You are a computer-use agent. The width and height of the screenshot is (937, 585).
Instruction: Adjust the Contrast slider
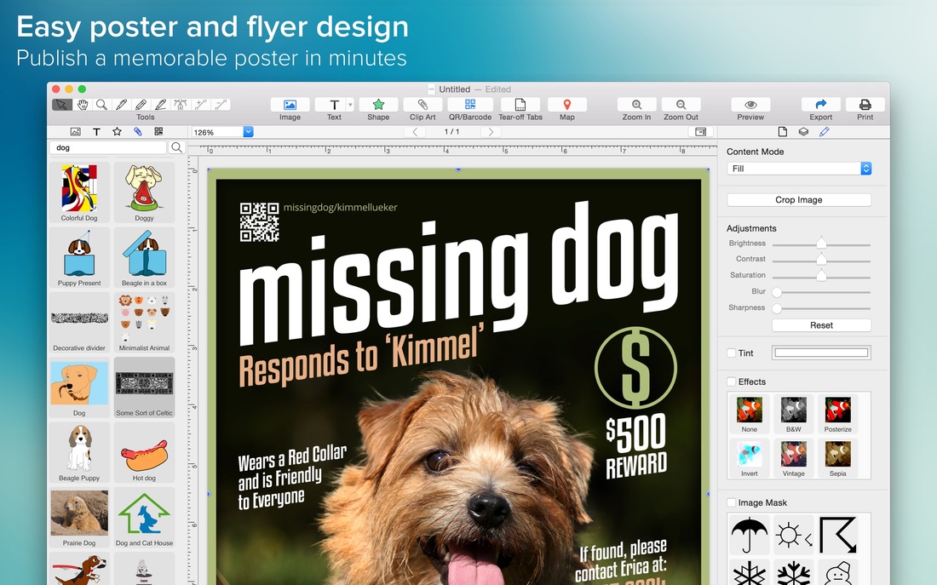[821, 260]
